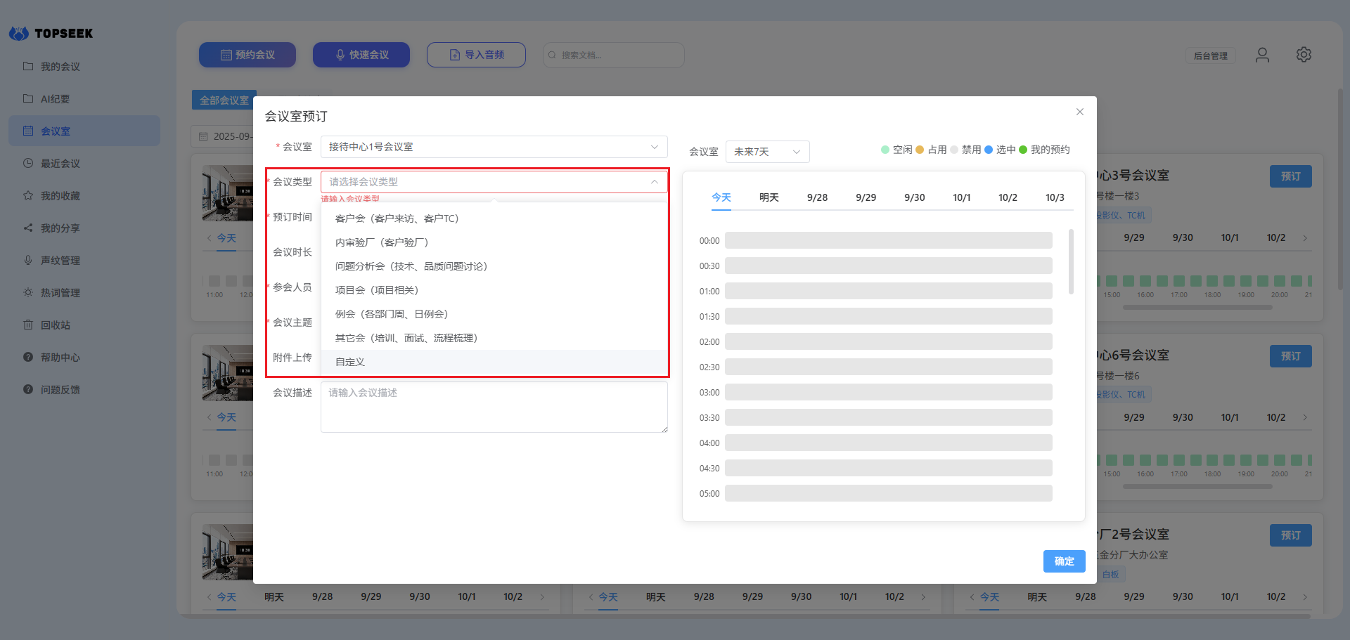Screen dimensions: 1350x640
Task: Click the 会议描述 text area
Action: pos(494,407)
